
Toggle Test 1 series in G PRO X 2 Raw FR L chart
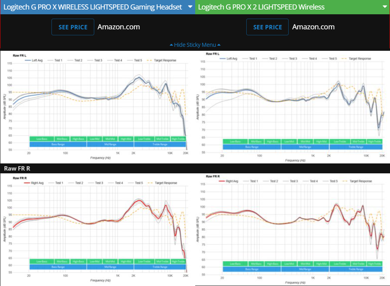click(x=249, y=59)
